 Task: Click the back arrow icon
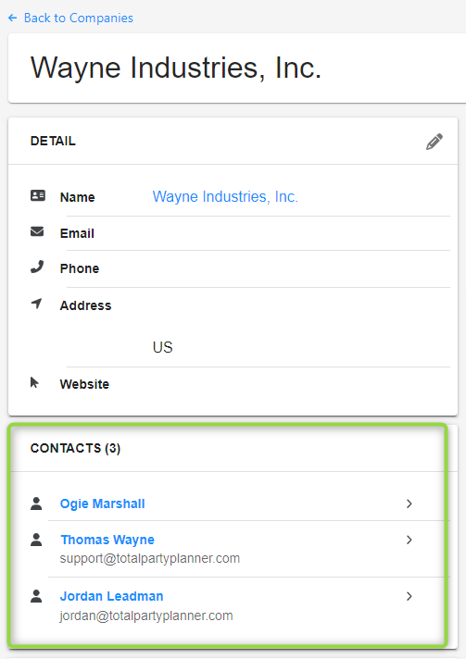pos(13,18)
